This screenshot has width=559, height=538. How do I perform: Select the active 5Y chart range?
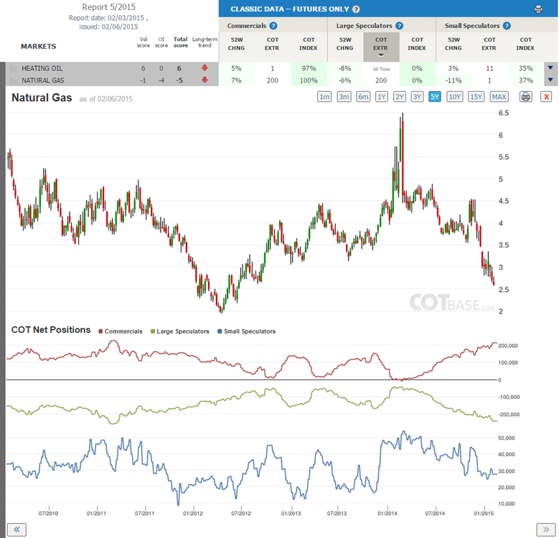click(x=435, y=97)
